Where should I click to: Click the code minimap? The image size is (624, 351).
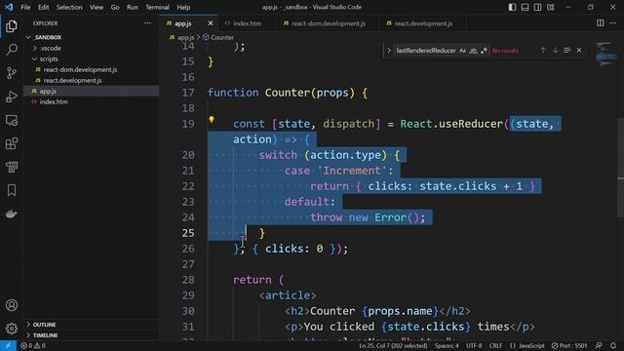point(605,56)
